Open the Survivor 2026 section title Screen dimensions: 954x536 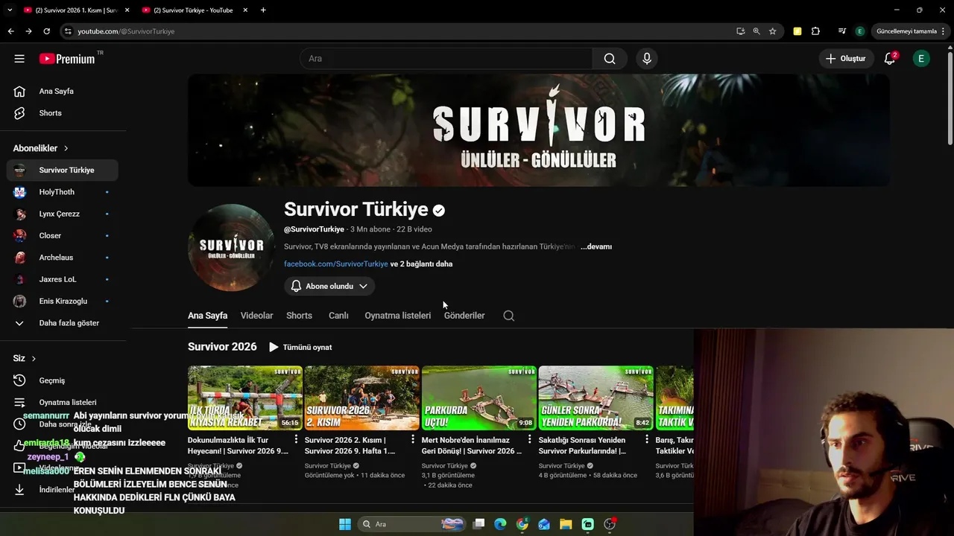[222, 347]
